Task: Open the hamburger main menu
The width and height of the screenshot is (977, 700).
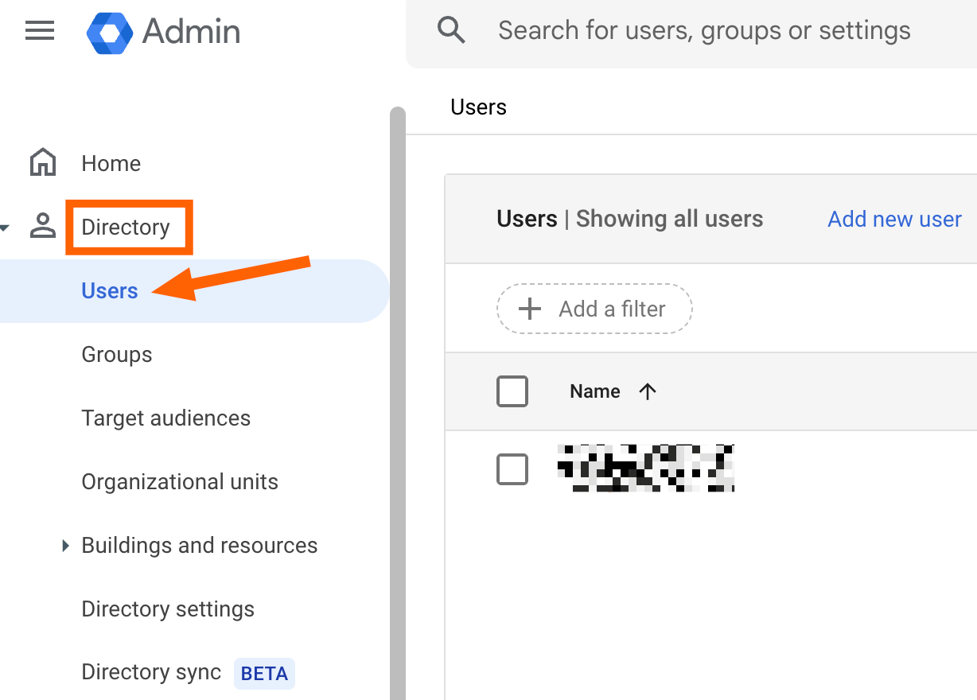Action: coord(40,31)
